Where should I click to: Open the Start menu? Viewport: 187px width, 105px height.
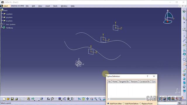tap(6, 6)
